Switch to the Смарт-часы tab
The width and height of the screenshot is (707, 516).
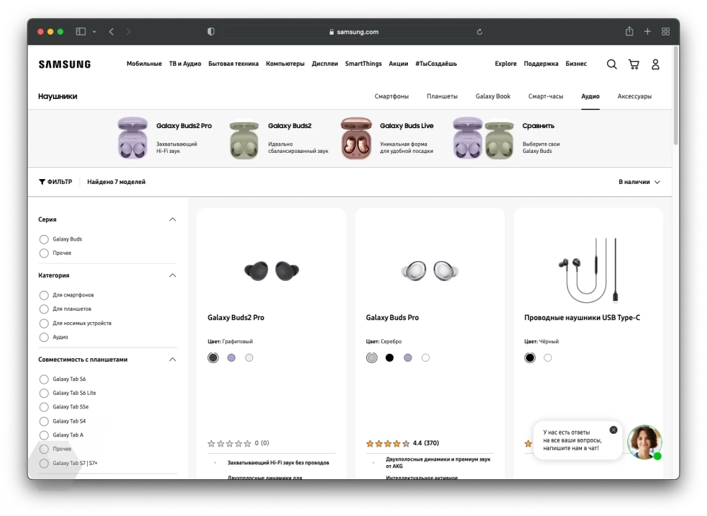[x=545, y=96]
